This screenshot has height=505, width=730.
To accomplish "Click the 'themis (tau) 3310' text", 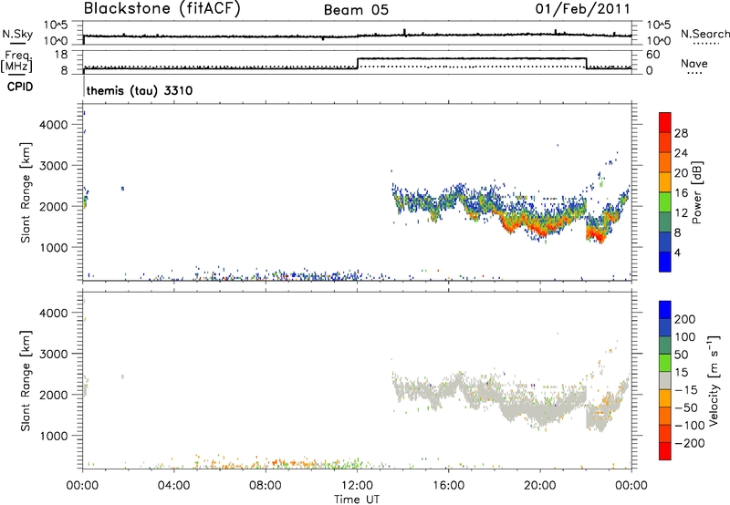I will click(x=140, y=90).
